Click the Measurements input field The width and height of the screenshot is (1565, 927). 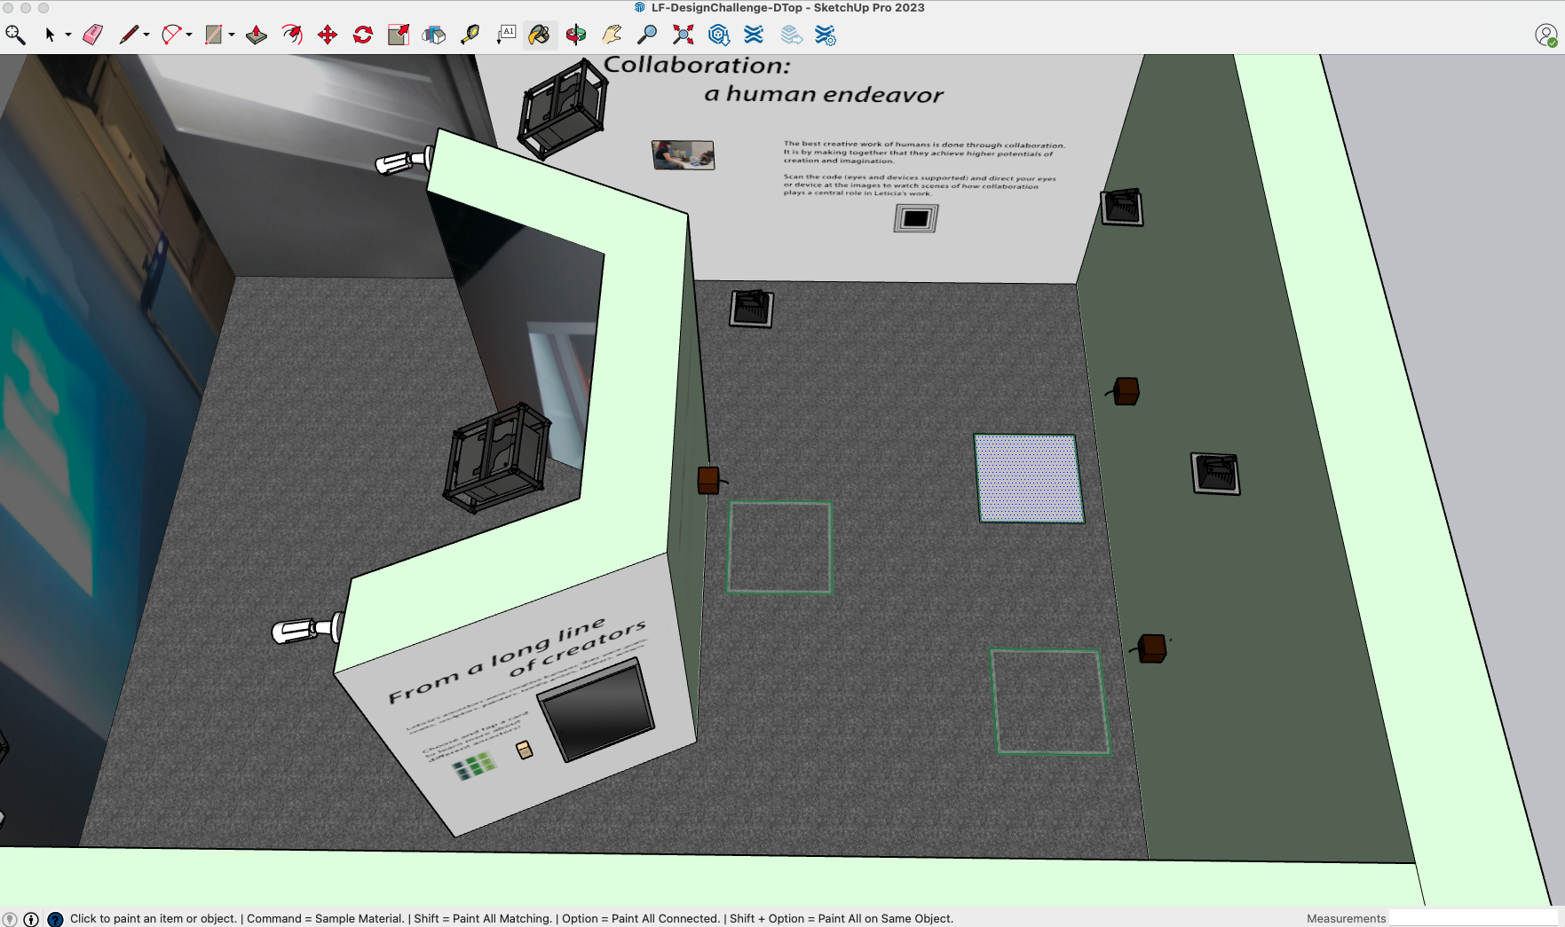point(1472,918)
